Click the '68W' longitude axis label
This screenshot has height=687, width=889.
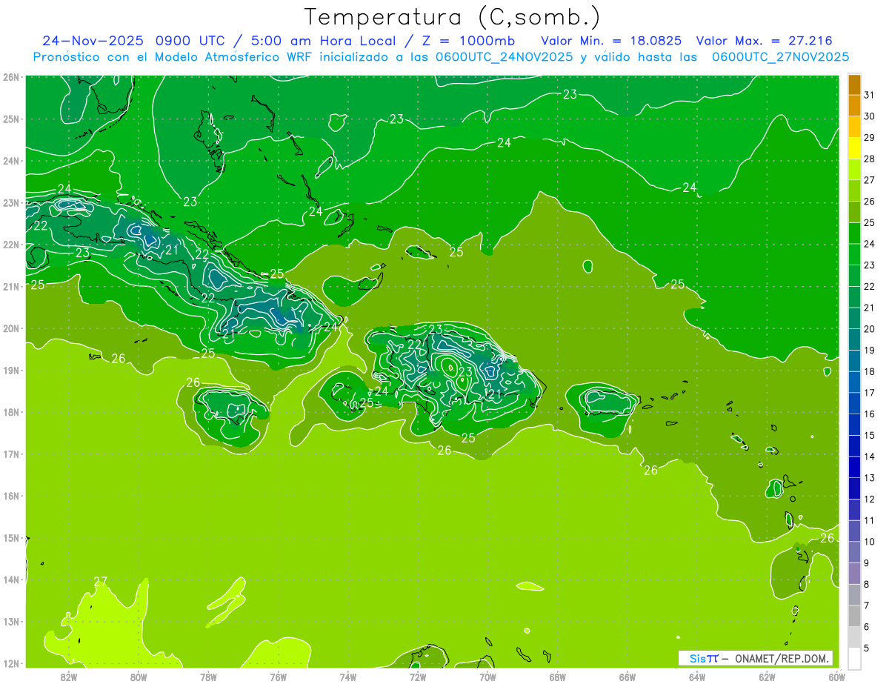(x=557, y=677)
